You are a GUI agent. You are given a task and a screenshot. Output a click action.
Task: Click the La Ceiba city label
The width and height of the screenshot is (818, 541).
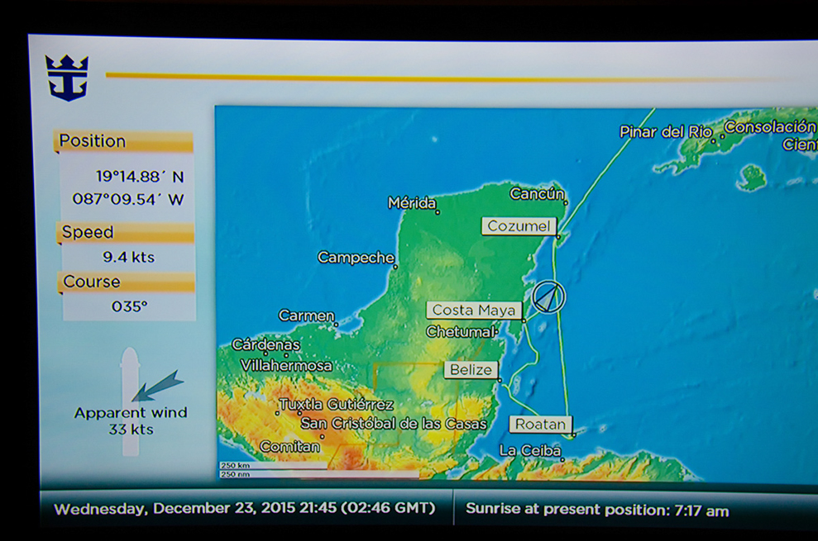[x=529, y=450]
